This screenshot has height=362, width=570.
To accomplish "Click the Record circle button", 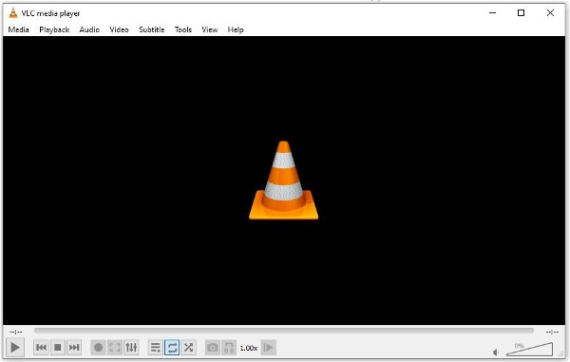I will coord(98,348).
